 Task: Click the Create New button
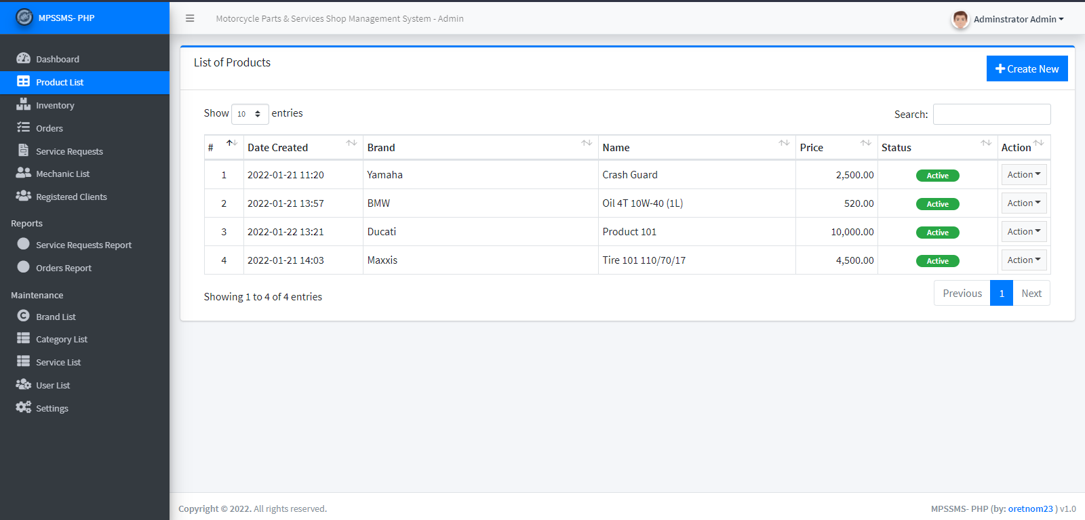[x=1027, y=68]
